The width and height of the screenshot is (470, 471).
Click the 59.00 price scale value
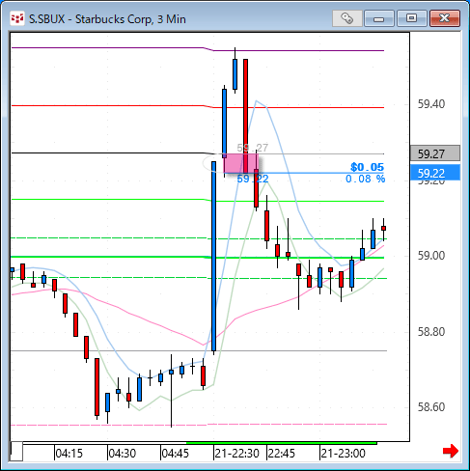(x=431, y=256)
